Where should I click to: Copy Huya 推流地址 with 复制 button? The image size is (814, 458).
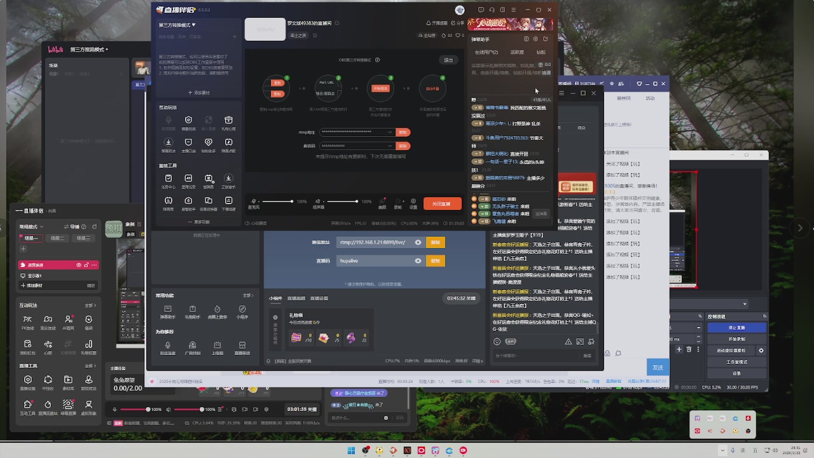[436, 242]
